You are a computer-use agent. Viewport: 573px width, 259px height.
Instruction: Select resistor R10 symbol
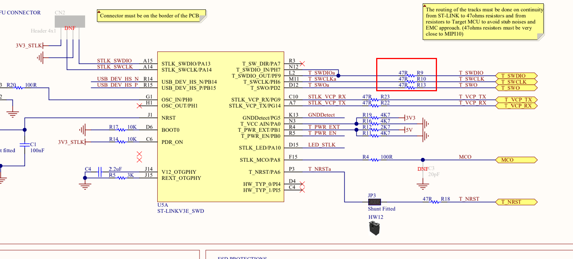(x=411, y=81)
